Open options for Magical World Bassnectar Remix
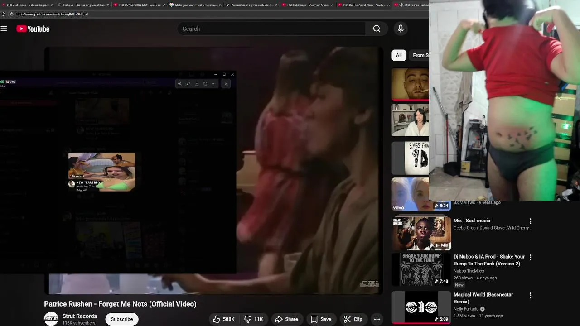 pos(530,295)
